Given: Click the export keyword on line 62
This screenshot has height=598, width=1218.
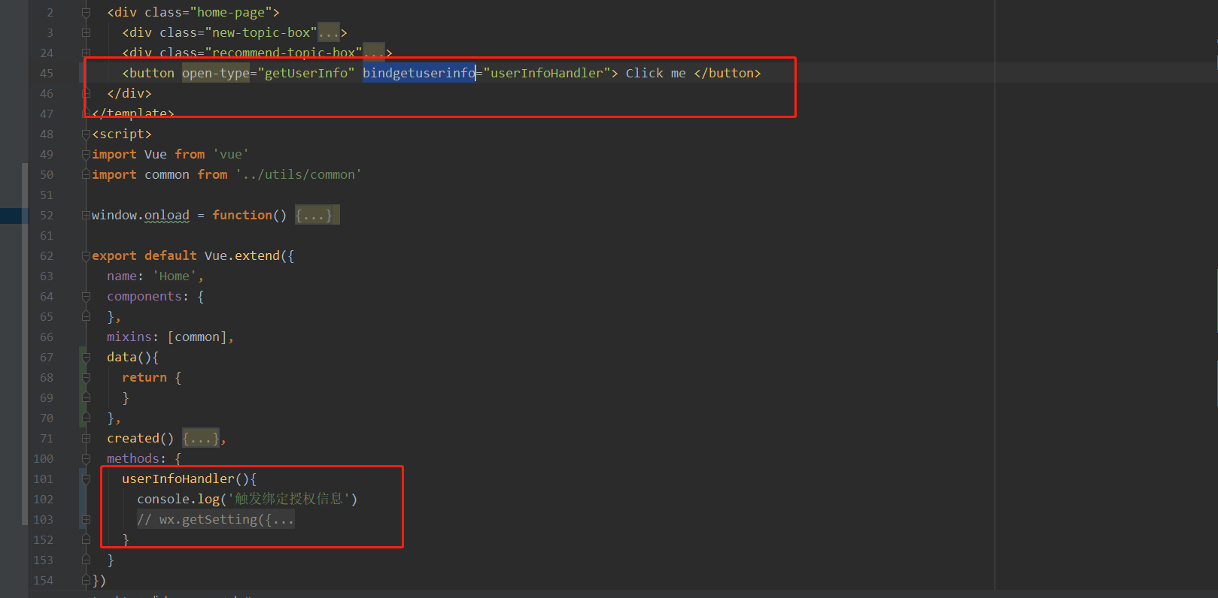Looking at the screenshot, I should [114, 255].
